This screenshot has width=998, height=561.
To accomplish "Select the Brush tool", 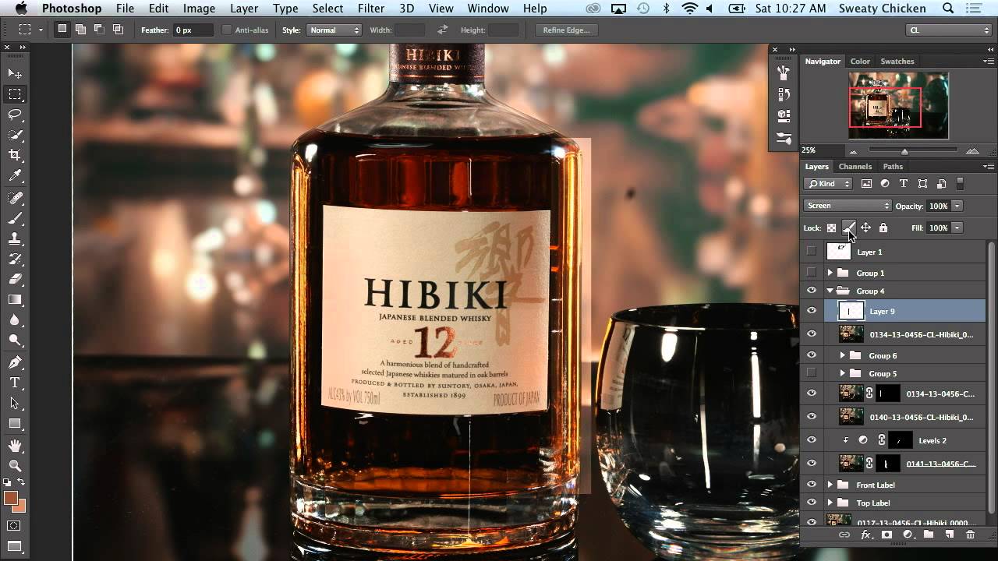I will [15, 219].
